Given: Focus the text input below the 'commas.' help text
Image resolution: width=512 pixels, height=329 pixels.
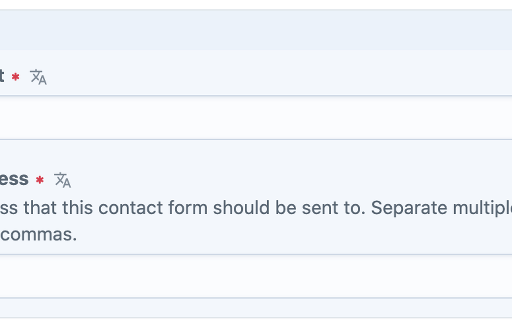Looking at the screenshot, I should [x=256, y=276].
